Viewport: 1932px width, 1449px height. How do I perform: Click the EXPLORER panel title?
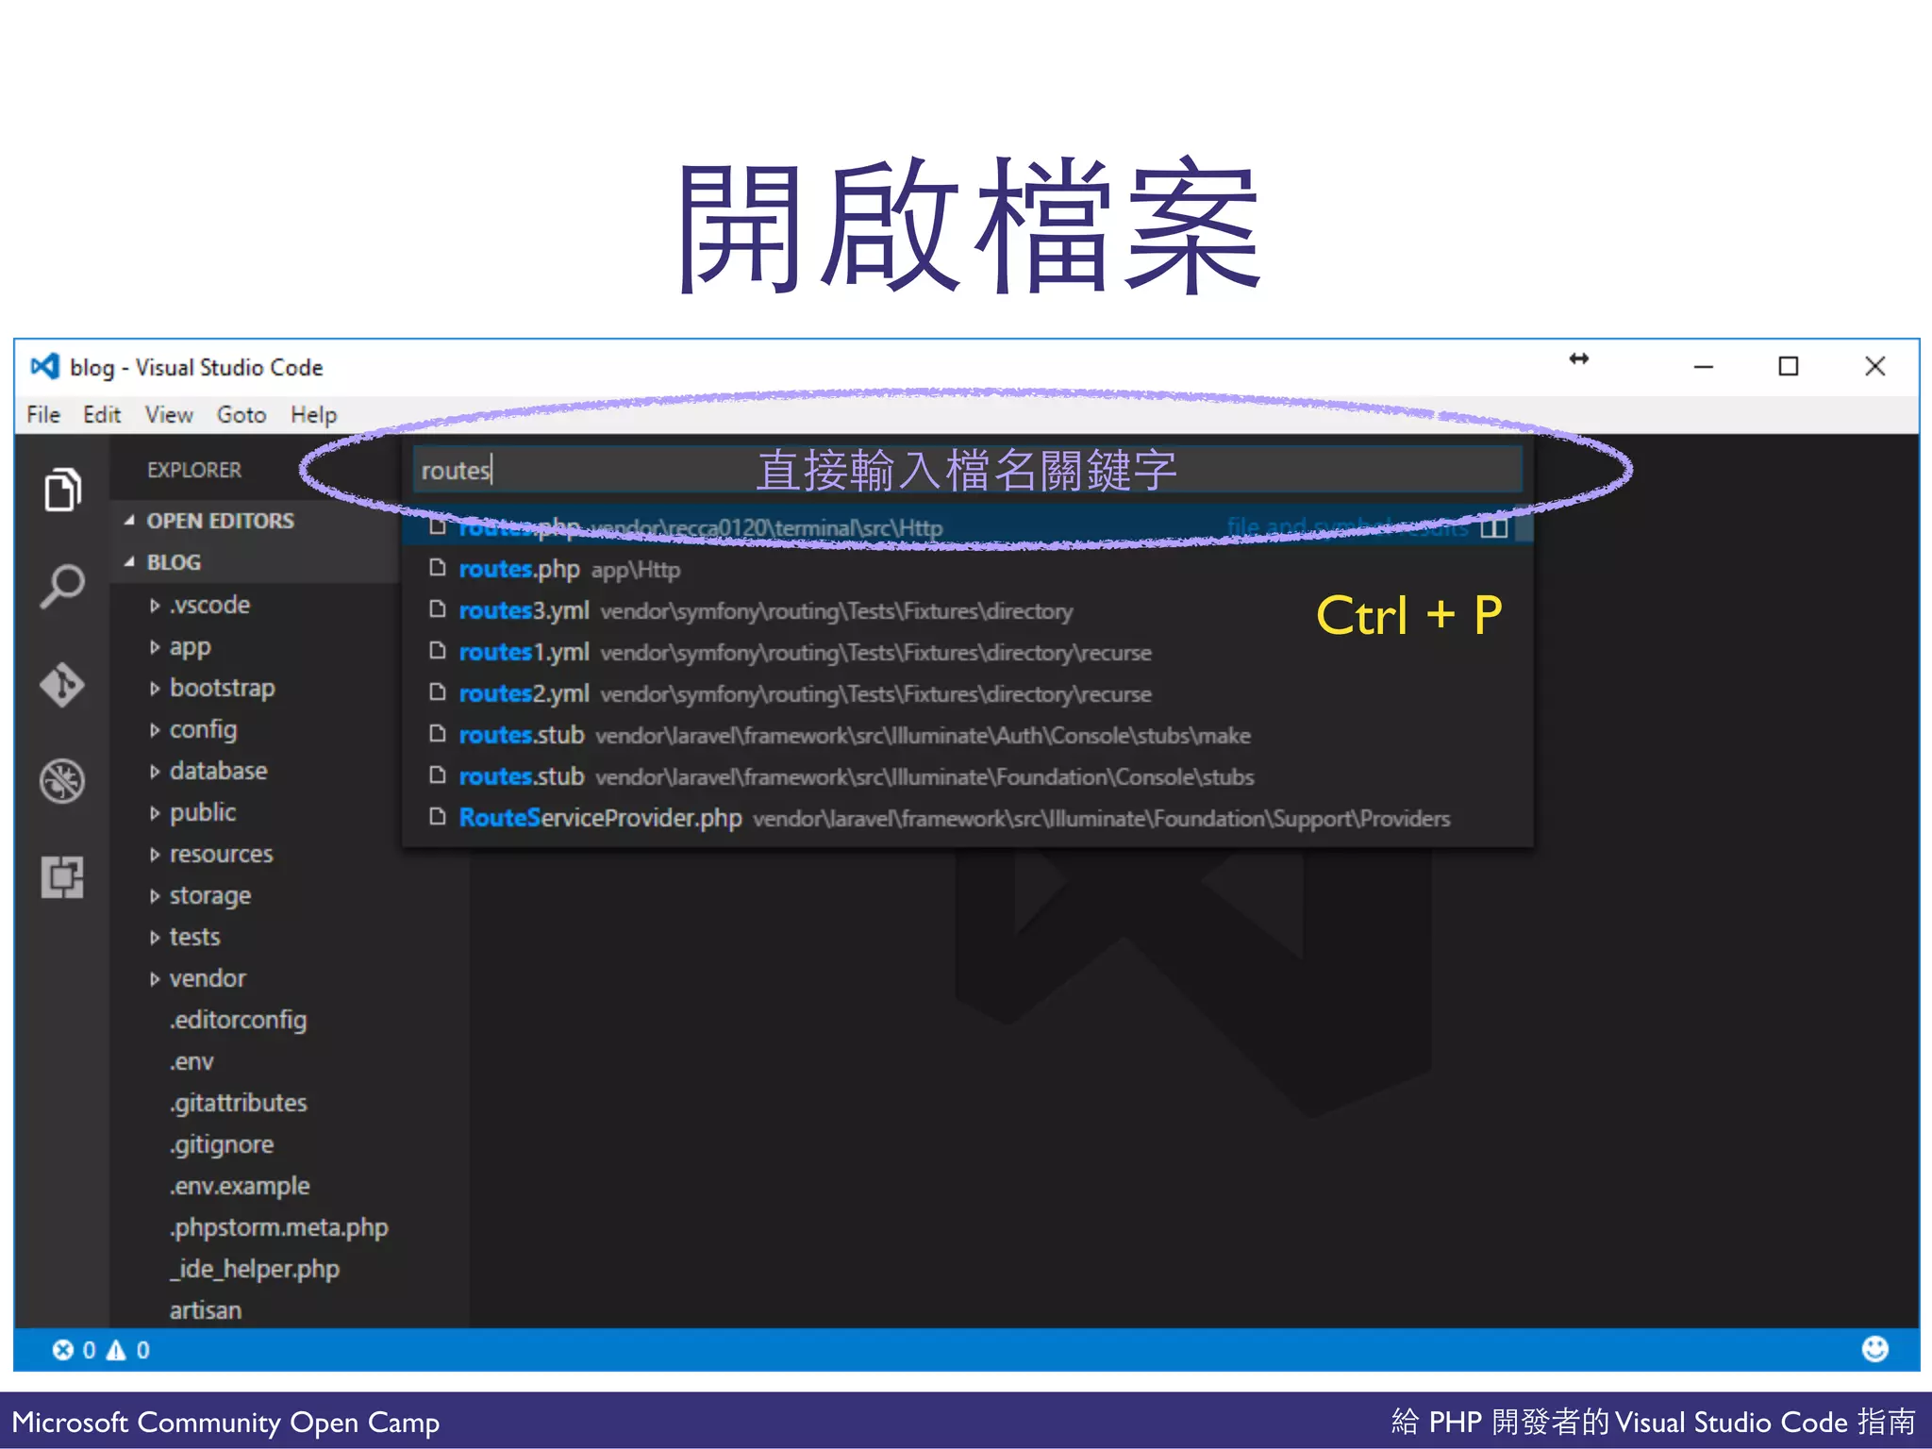click(x=194, y=470)
